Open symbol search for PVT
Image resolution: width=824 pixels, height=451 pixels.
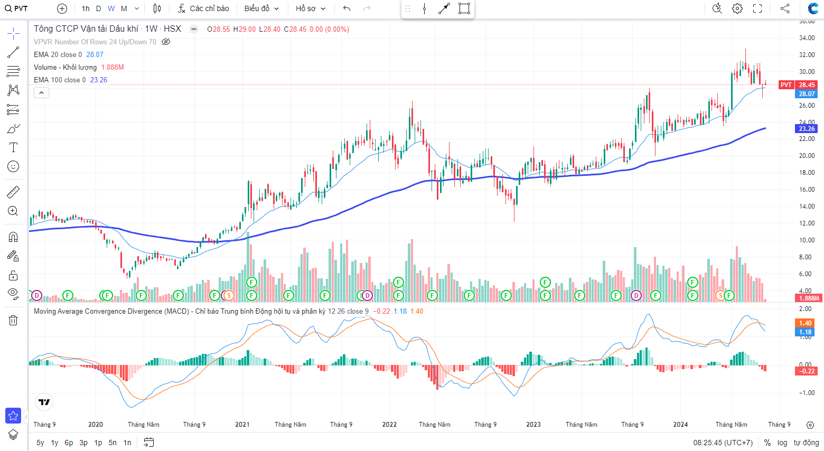point(17,8)
